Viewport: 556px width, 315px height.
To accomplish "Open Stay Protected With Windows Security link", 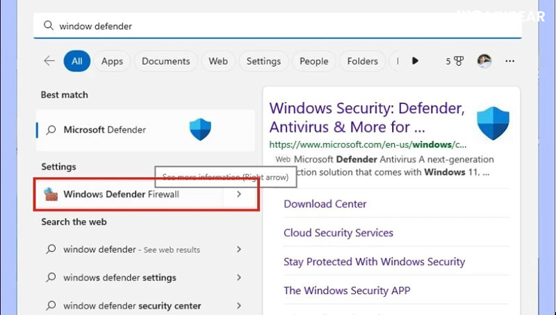I will pos(374,262).
